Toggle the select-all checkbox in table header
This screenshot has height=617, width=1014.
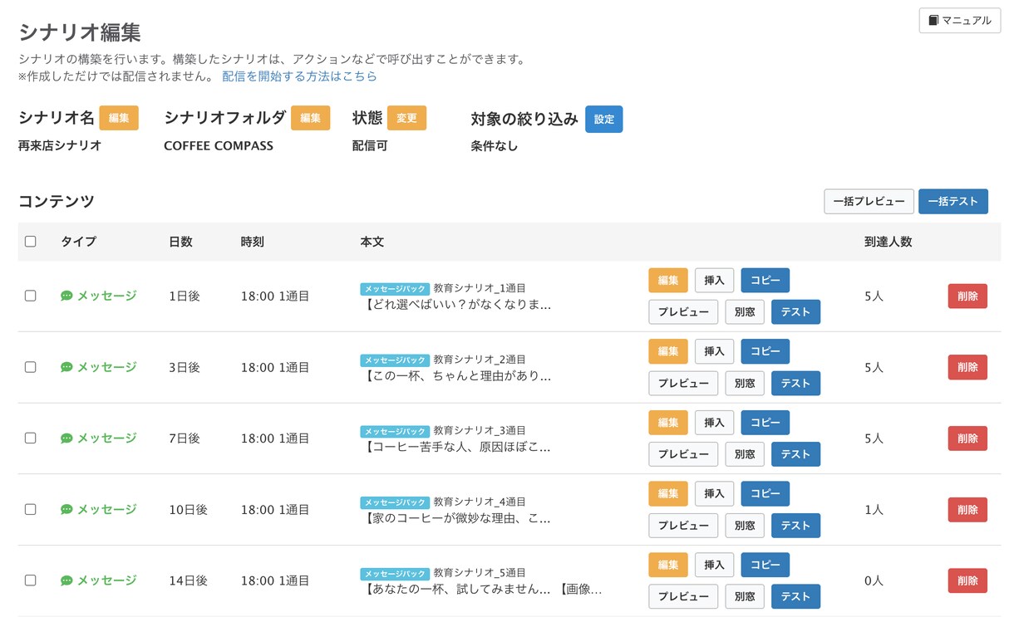31,242
